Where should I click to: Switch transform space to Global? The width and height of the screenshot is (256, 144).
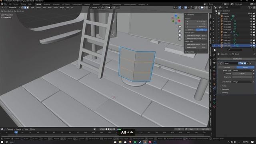point(190,30)
